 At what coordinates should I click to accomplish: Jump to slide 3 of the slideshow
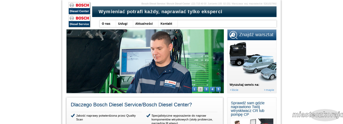(206, 89)
